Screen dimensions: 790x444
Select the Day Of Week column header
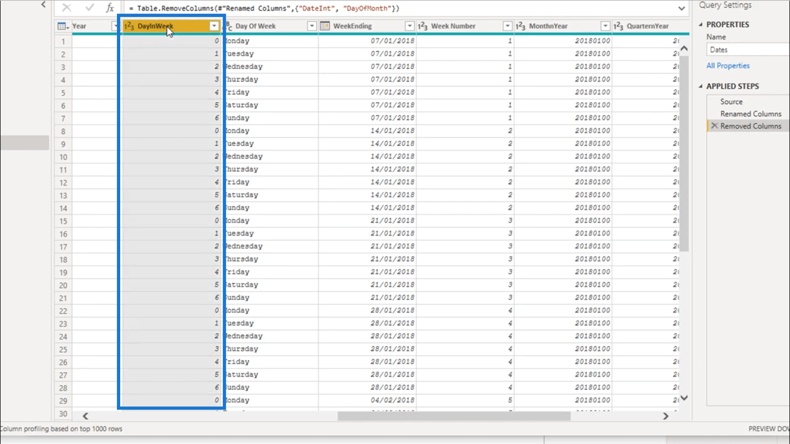coord(255,26)
